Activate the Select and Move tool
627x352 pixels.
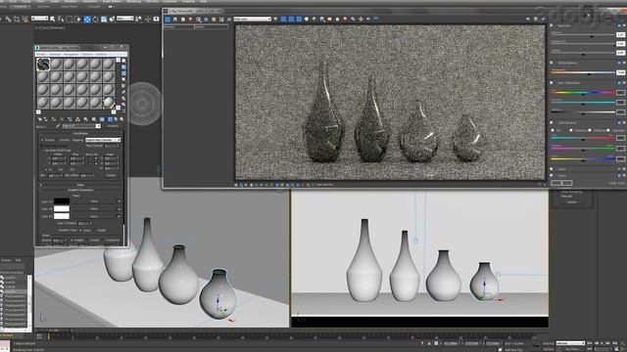pos(87,19)
